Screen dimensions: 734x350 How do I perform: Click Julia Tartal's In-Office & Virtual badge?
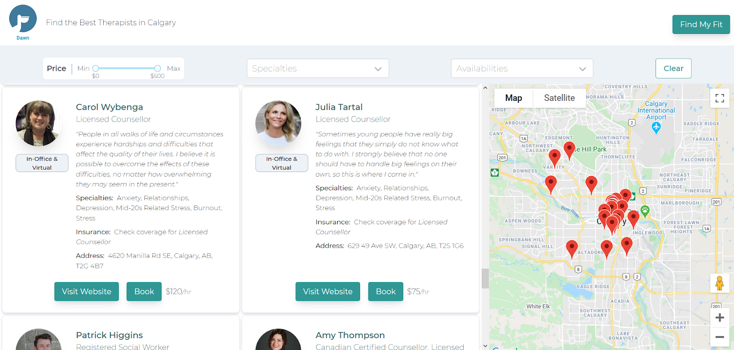282,163
